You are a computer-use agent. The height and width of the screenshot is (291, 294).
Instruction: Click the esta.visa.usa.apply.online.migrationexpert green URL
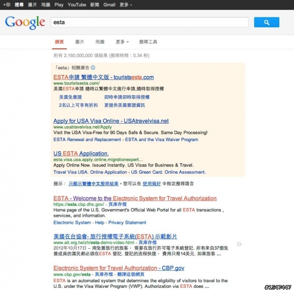(x=98, y=160)
